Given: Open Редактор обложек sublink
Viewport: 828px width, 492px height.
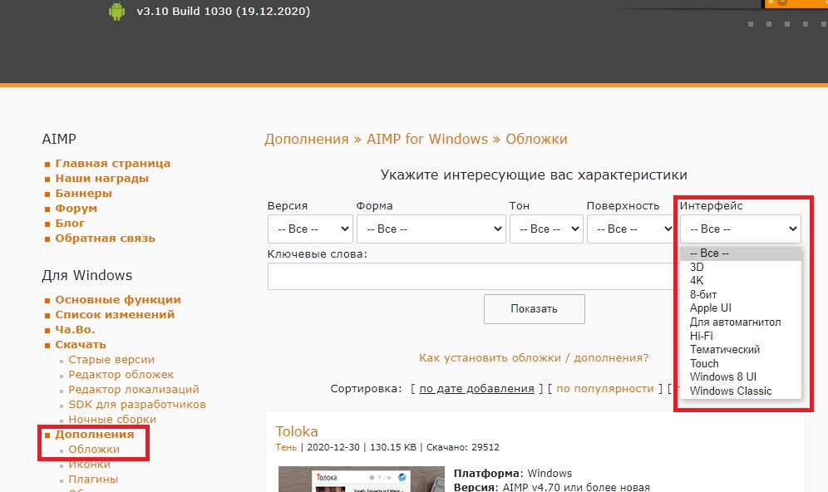Looking at the screenshot, I should pos(121,374).
